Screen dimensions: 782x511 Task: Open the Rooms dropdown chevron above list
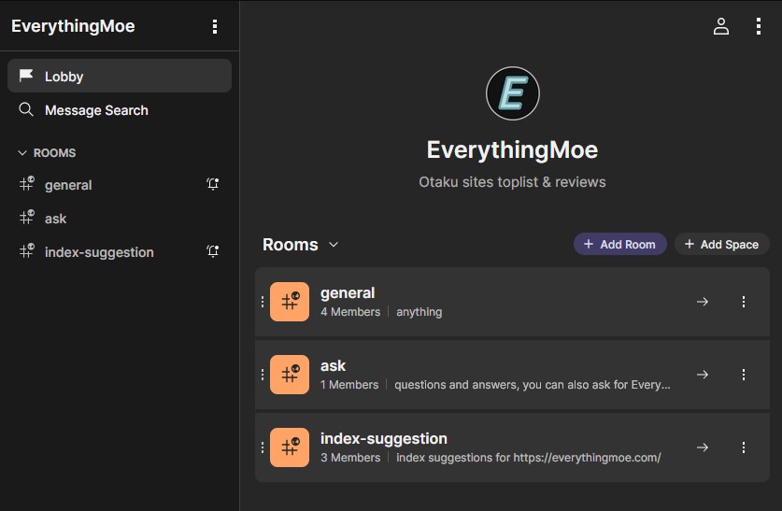pos(334,245)
